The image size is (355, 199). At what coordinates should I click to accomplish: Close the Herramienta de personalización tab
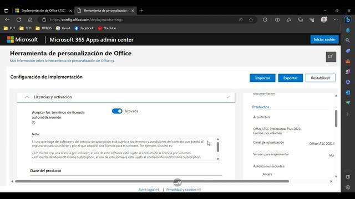point(133,11)
